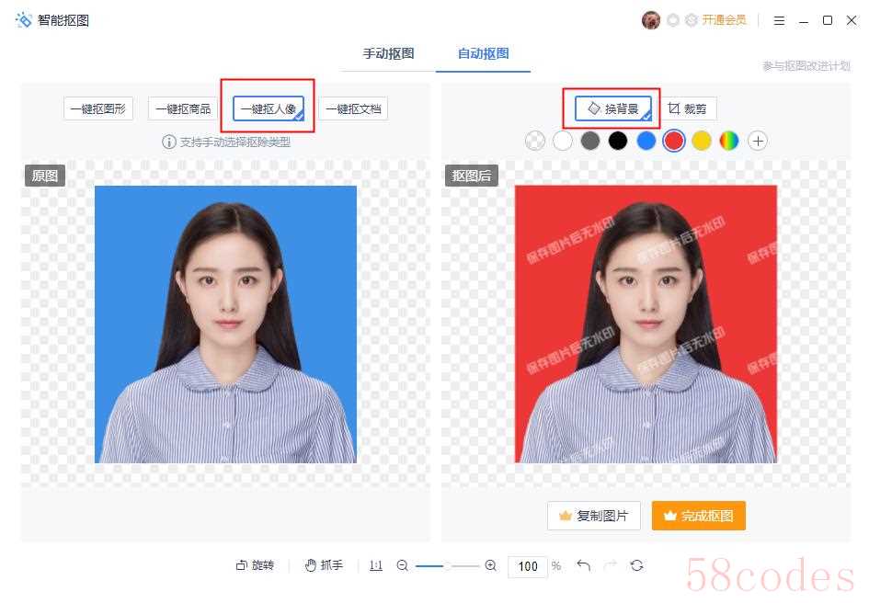Choose black background swatch
The width and height of the screenshot is (869, 603).
point(618,141)
